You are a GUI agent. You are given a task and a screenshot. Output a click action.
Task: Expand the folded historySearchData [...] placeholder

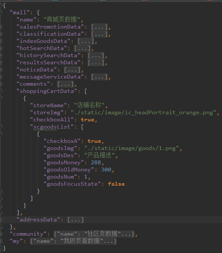point(96,55)
